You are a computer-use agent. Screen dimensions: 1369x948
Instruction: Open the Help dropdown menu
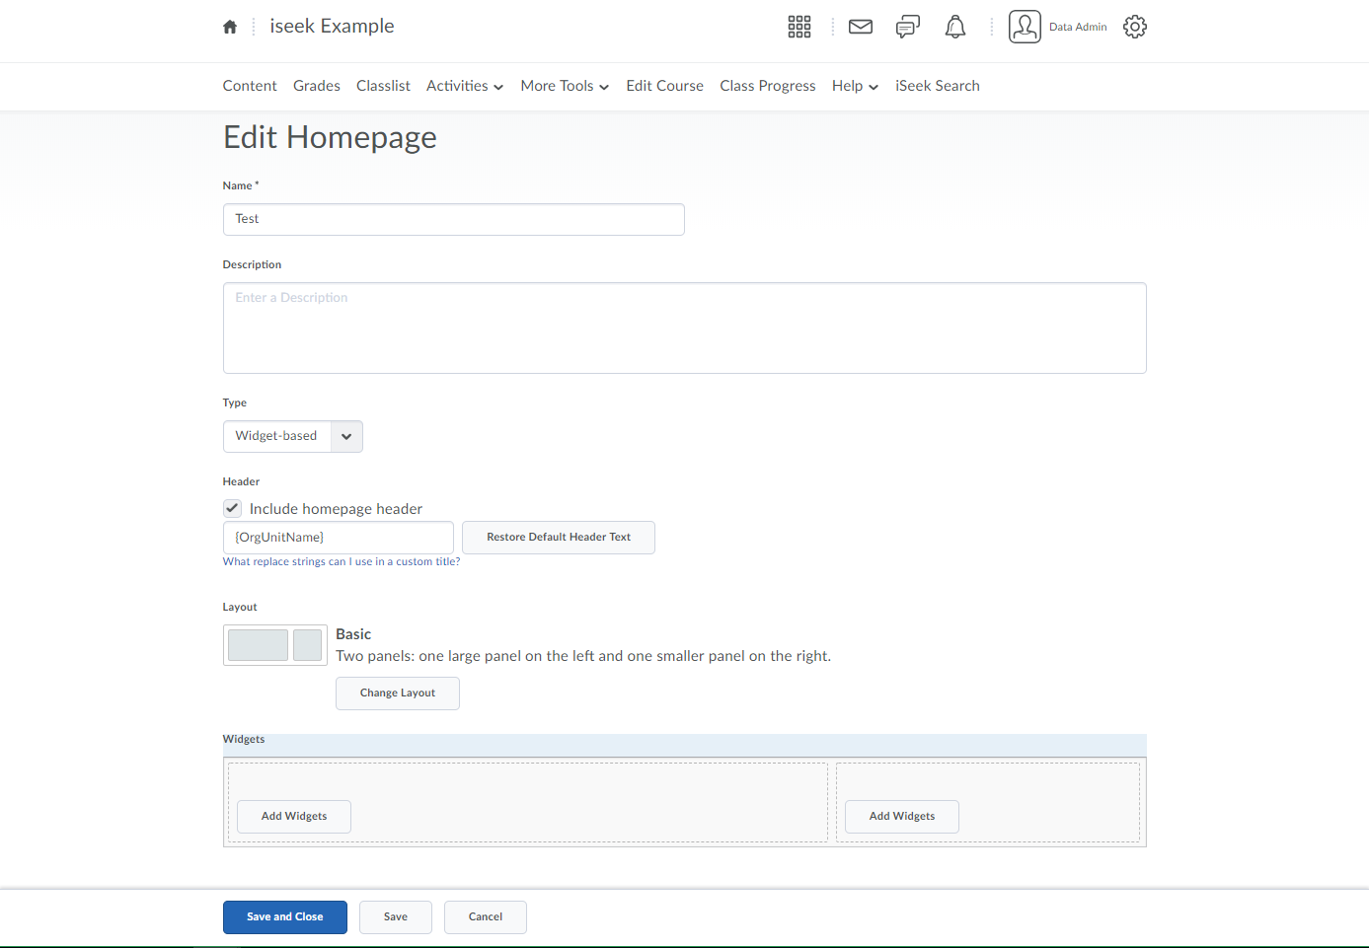tap(854, 86)
